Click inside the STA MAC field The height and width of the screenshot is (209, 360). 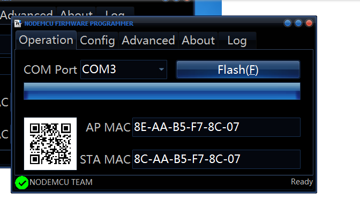pos(216,159)
